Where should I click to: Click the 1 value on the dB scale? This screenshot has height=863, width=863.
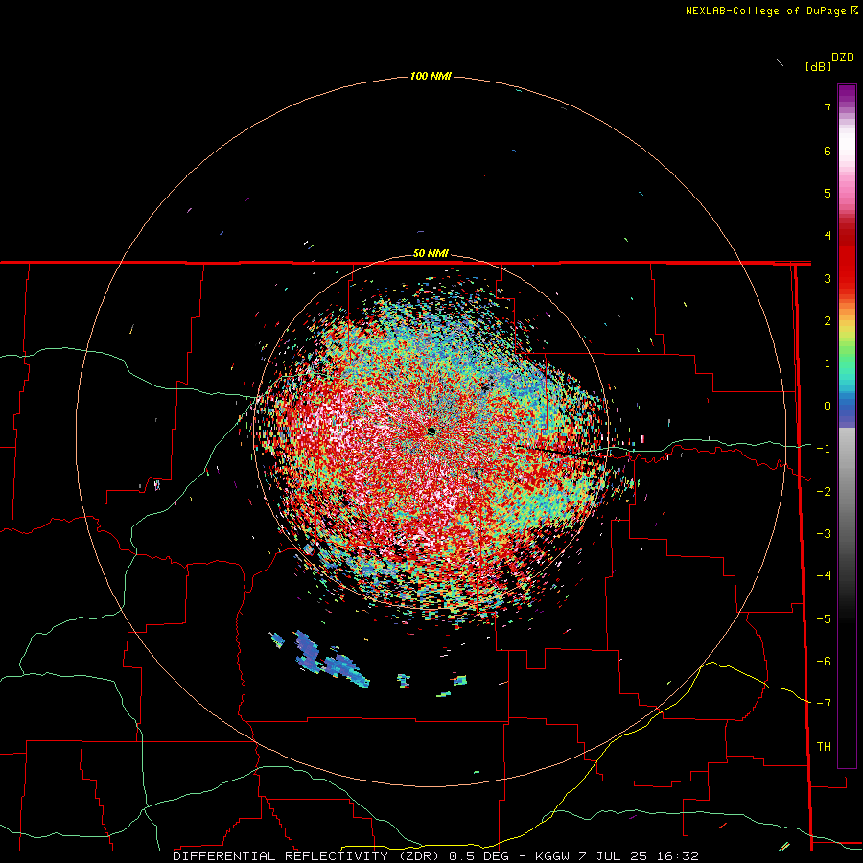point(828,363)
